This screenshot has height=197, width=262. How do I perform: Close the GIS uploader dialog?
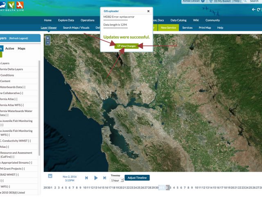click(x=148, y=11)
